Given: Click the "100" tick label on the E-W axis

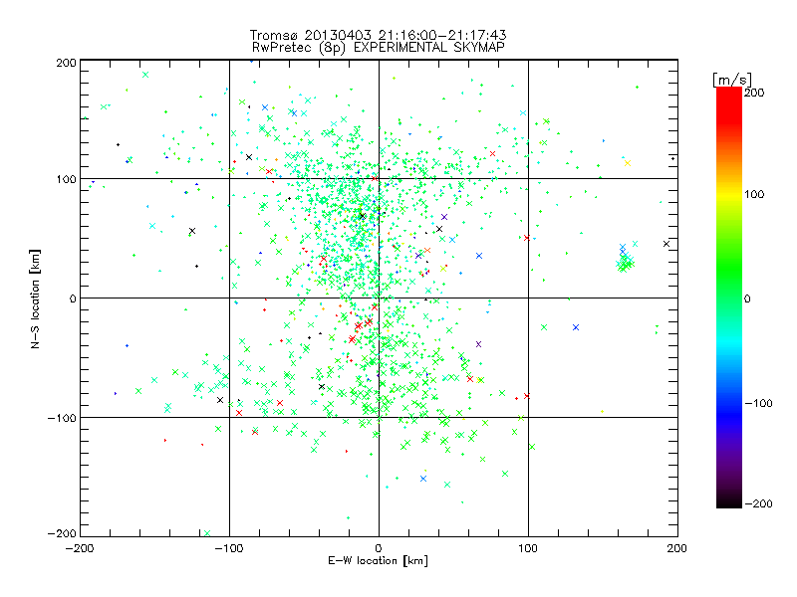Looking at the screenshot, I should click(528, 548).
